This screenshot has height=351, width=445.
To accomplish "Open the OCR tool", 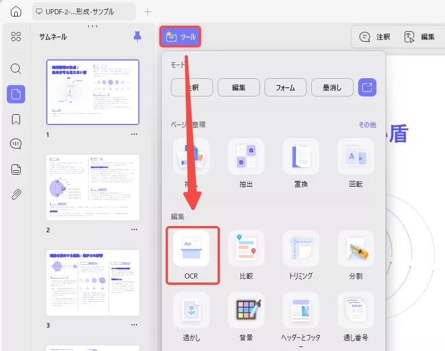I will (193, 255).
